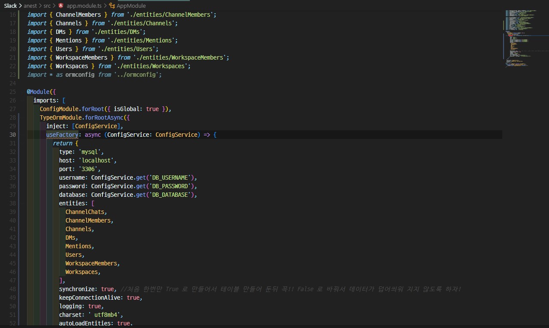Click line number 30 in gutter
549x328 pixels.
12,135
